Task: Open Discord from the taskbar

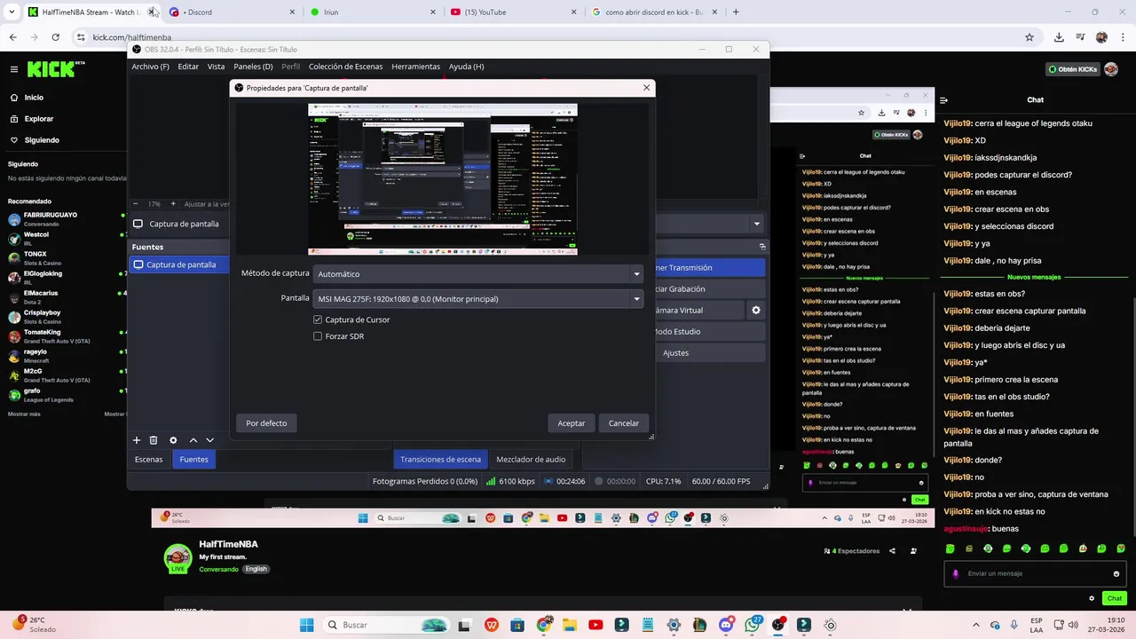Action: tap(726, 625)
